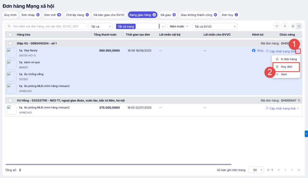The image size is (308, 178).
Task: Go to next page arrow
Action: 292,170
